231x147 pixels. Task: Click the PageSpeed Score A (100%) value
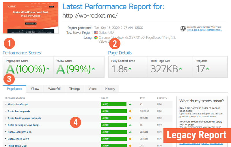pyautogui.click(x=25, y=69)
